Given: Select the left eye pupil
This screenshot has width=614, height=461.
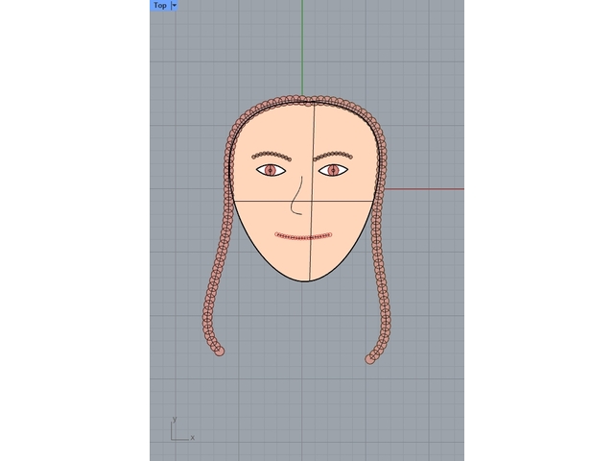Looking at the screenshot, I should pyautogui.click(x=271, y=170).
